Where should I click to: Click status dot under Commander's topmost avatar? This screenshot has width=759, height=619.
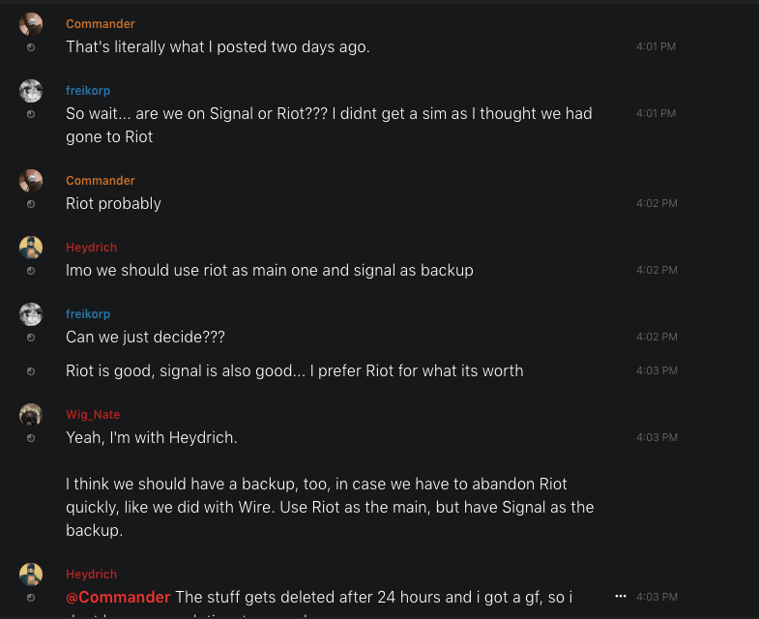(31, 47)
